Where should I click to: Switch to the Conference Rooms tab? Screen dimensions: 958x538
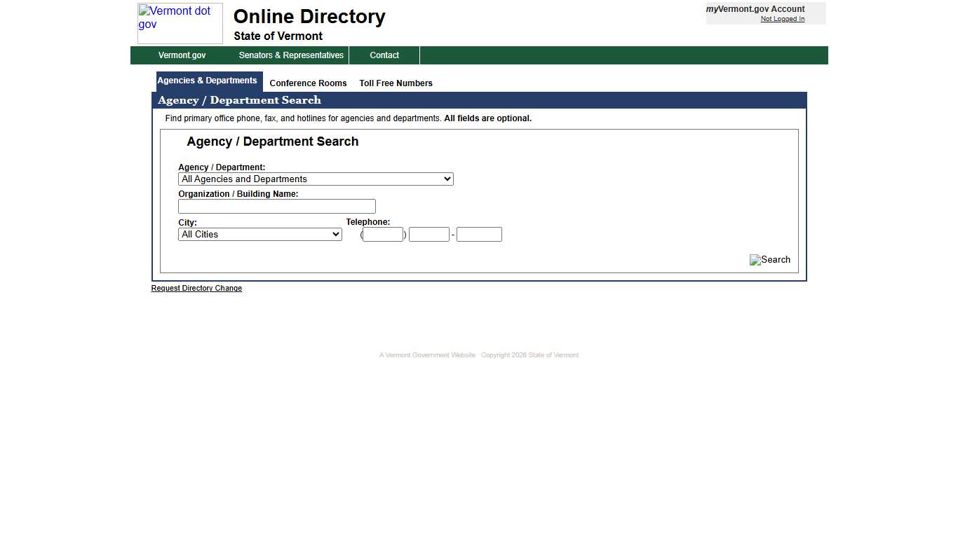coord(308,83)
